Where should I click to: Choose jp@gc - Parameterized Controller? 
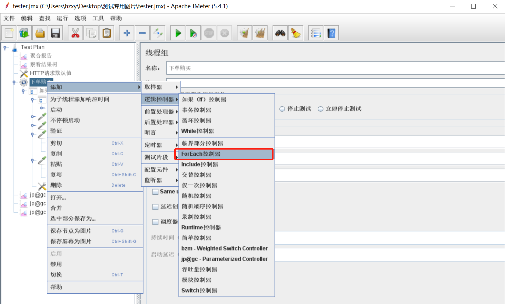227,259
